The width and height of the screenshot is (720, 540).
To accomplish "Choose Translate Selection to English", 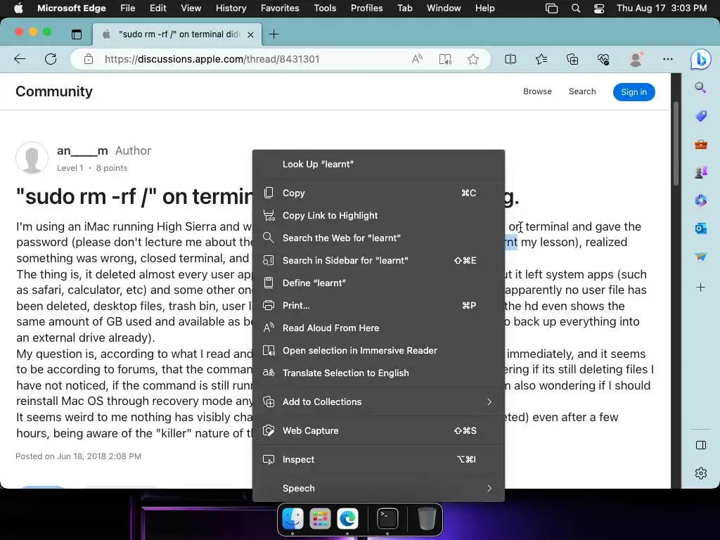I will tap(378, 373).
